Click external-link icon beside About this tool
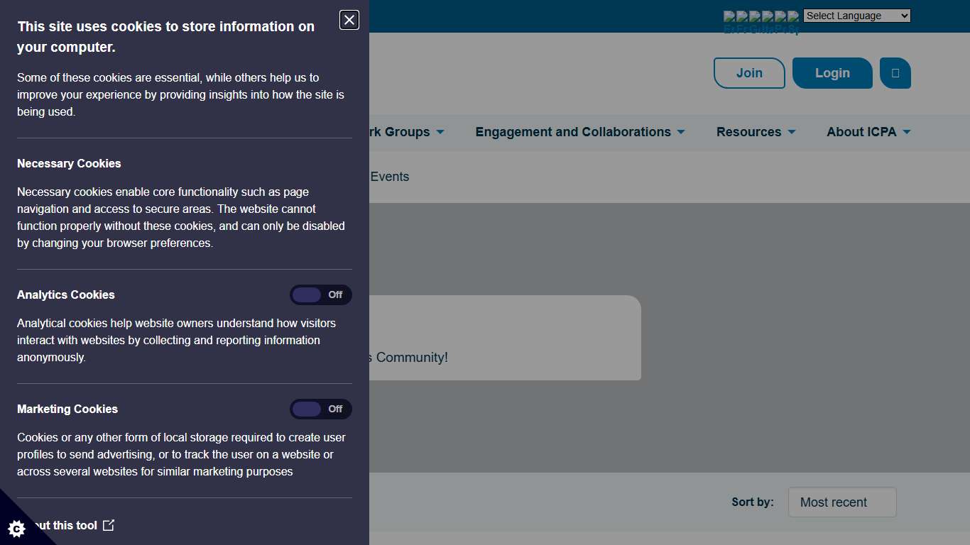 109,525
